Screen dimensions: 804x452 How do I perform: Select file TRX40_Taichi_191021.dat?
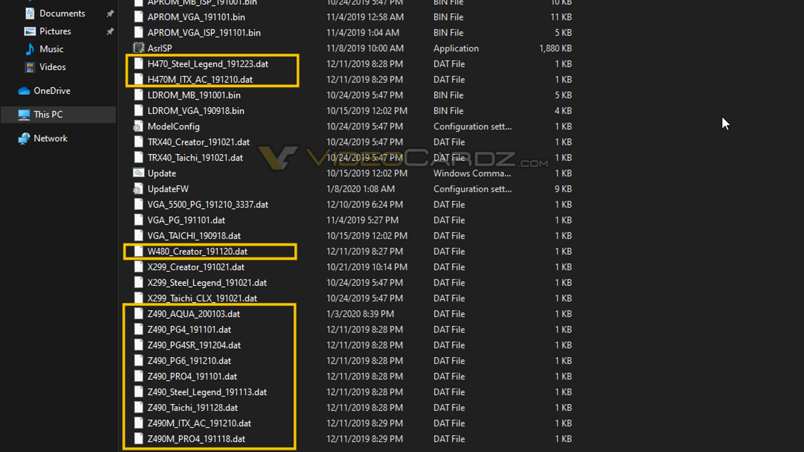point(195,158)
